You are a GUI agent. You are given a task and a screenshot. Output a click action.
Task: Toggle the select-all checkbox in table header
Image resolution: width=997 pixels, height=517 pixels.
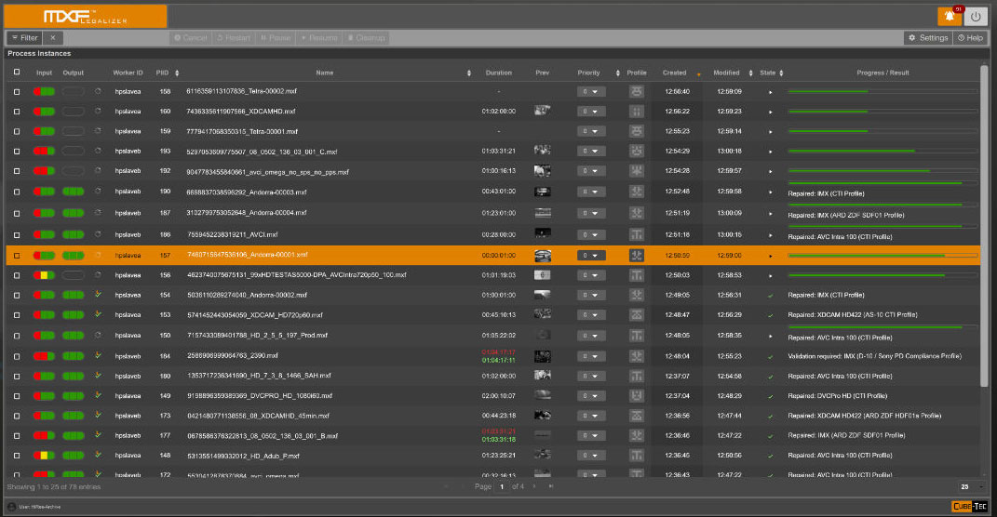[16, 73]
